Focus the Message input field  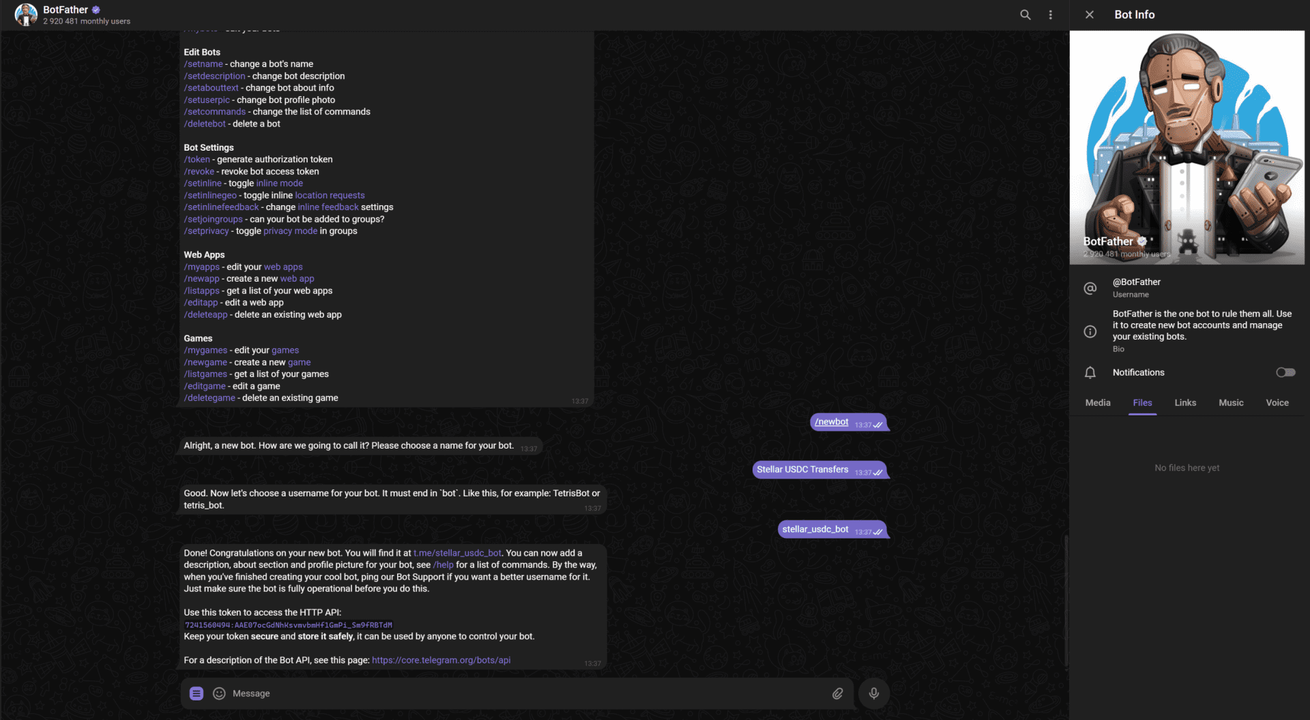point(519,693)
